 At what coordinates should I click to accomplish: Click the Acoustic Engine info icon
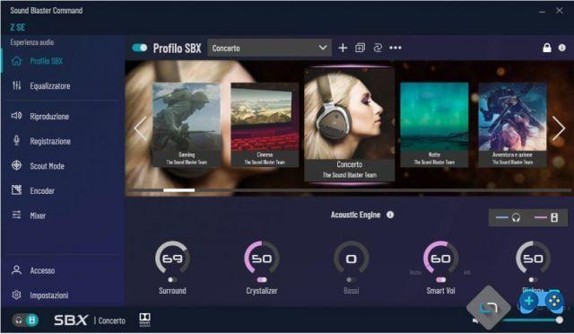pyautogui.click(x=390, y=215)
